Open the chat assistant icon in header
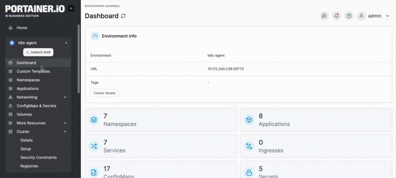 coord(324,16)
